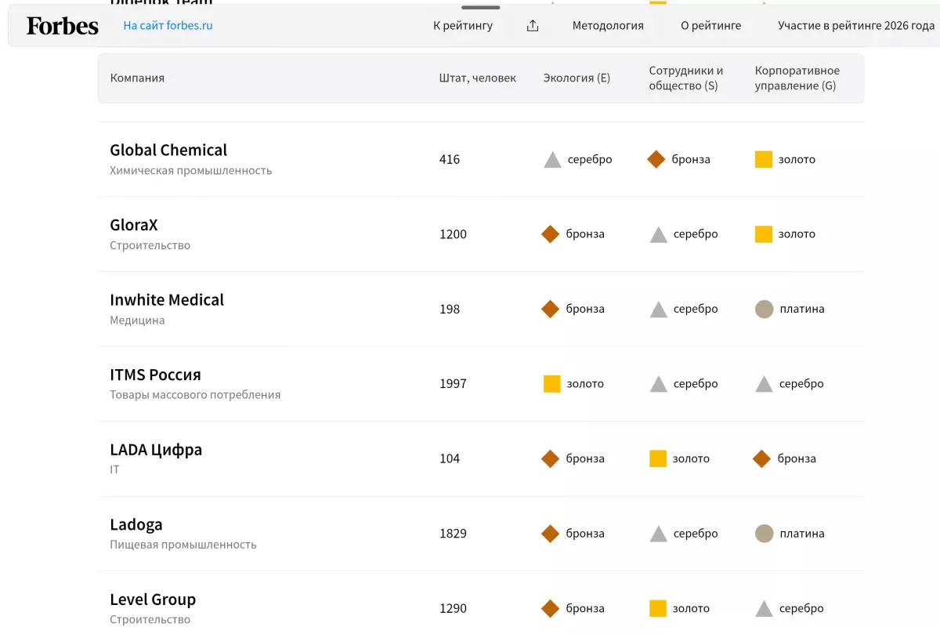Viewport: 940px width, 634px height.
Task: Click the platinum governance circle for Ladoga
Action: click(x=764, y=533)
